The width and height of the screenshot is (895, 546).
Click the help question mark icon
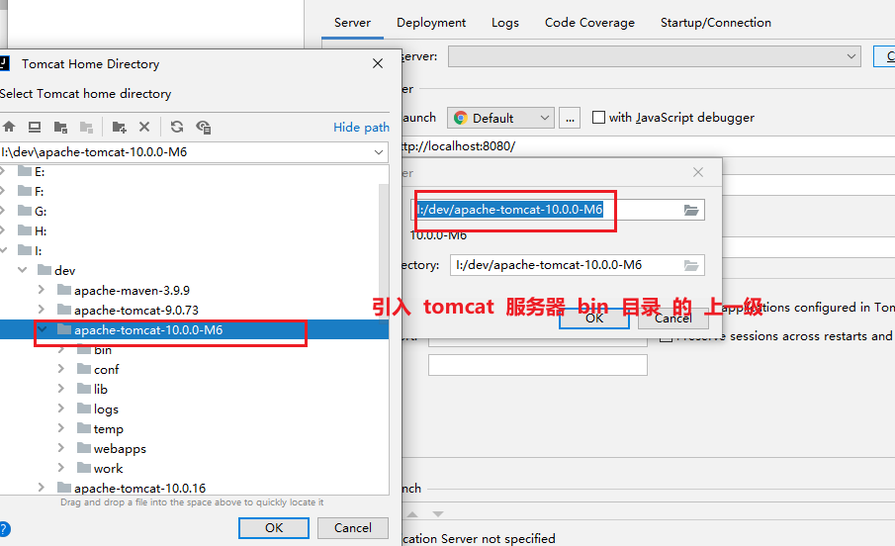point(4,528)
